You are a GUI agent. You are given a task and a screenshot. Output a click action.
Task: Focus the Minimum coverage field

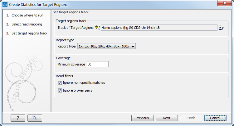98,64
